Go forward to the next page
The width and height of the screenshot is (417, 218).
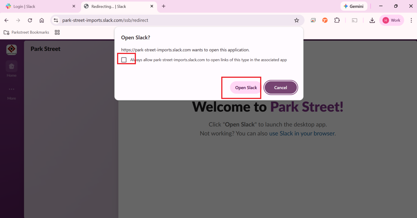click(18, 20)
